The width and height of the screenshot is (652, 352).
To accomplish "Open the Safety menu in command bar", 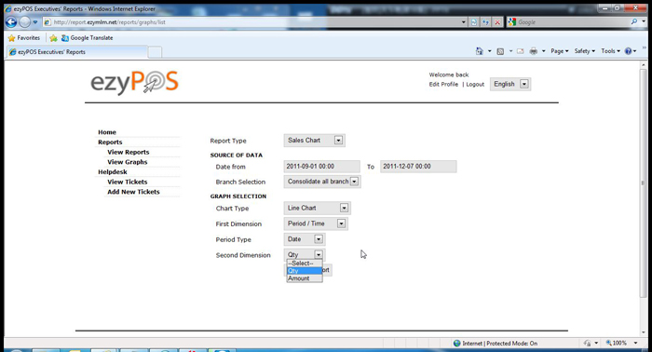I will pyautogui.click(x=585, y=51).
